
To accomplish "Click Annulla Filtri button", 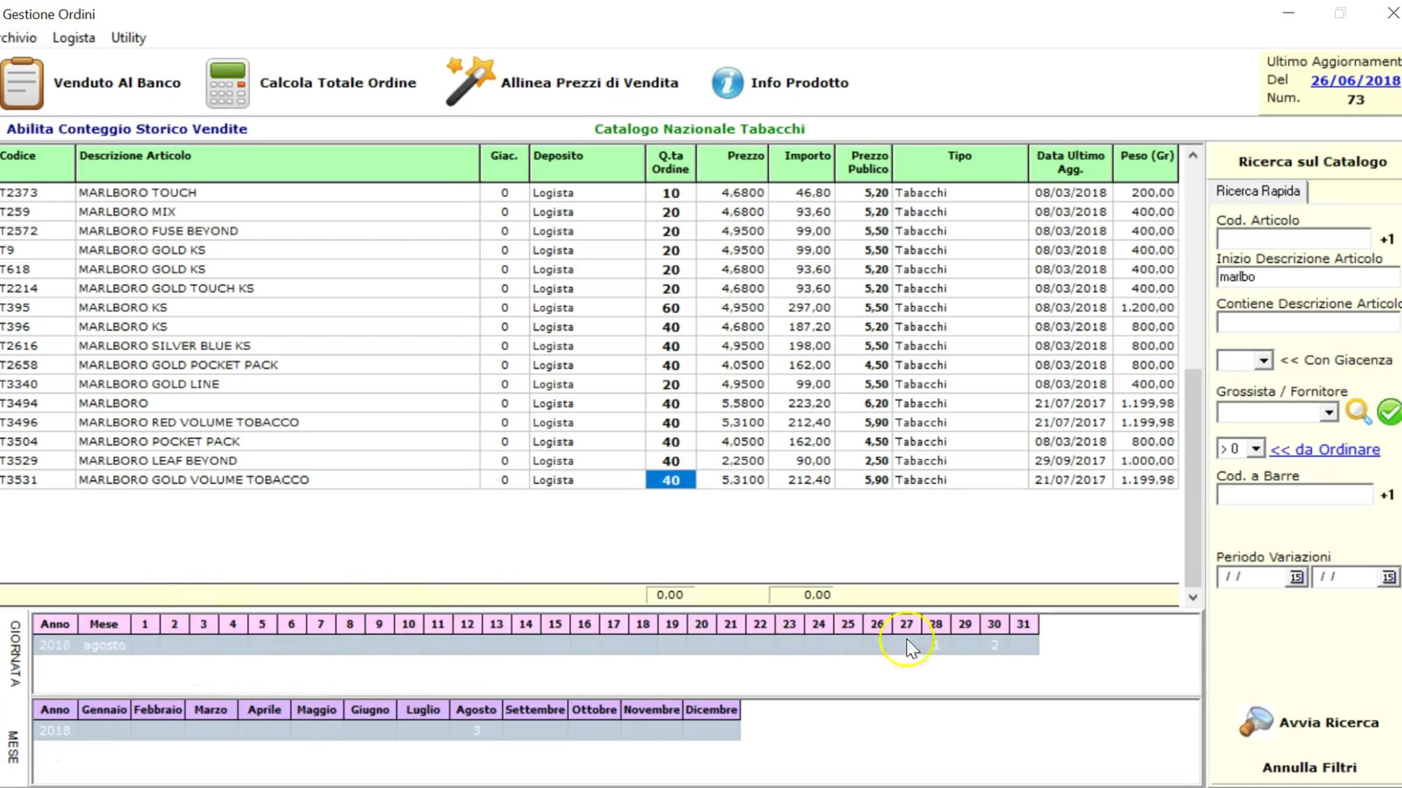I will pyautogui.click(x=1309, y=767).
